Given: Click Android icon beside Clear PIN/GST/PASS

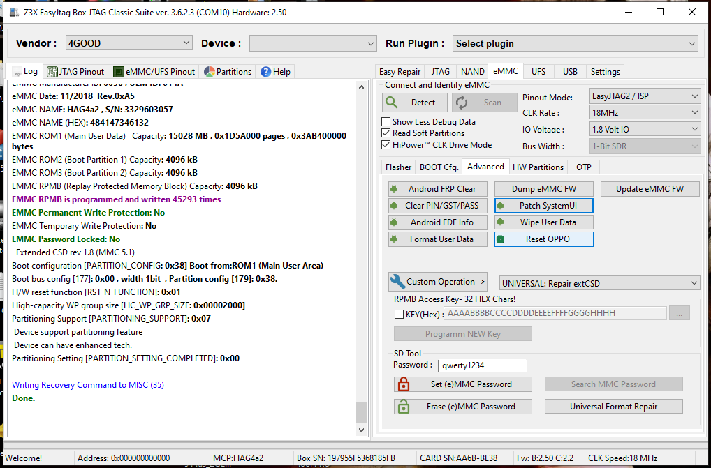Looking at the screenshot, I should coord(394,206).
